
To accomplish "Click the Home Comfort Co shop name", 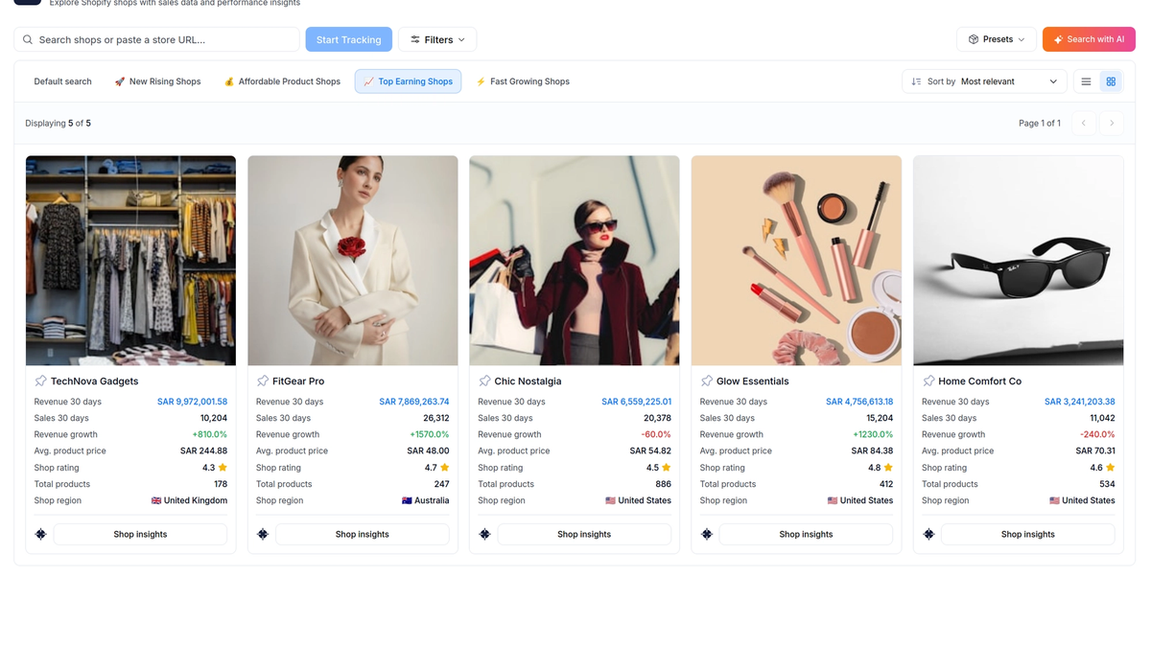I will point(979,381).
